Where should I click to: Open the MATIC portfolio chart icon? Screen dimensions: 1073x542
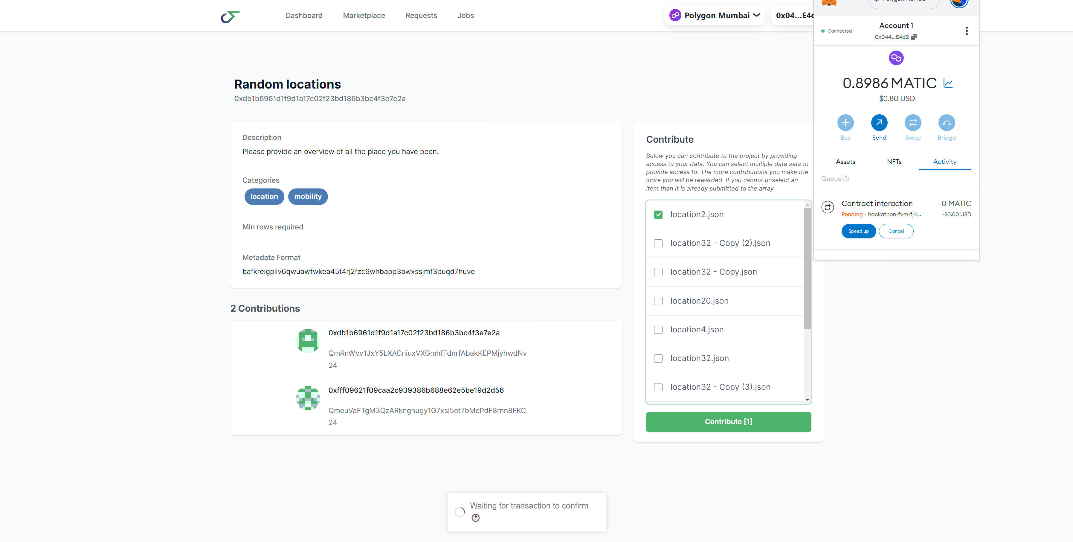(x=948, y=83)
